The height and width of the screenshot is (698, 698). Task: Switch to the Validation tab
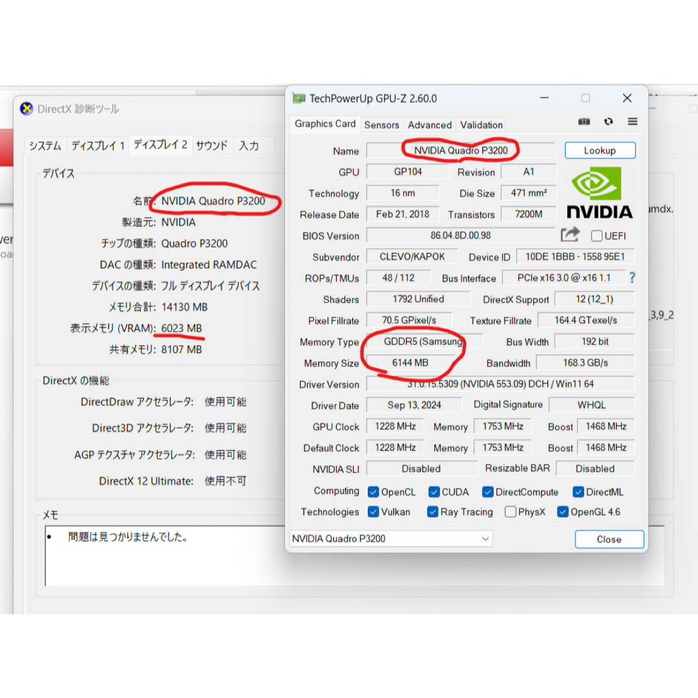point(481,125)
